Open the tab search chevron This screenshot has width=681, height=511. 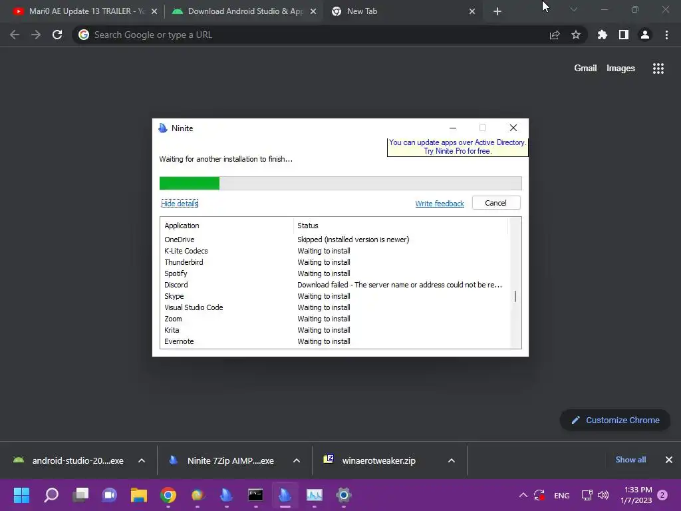[574, 9]
